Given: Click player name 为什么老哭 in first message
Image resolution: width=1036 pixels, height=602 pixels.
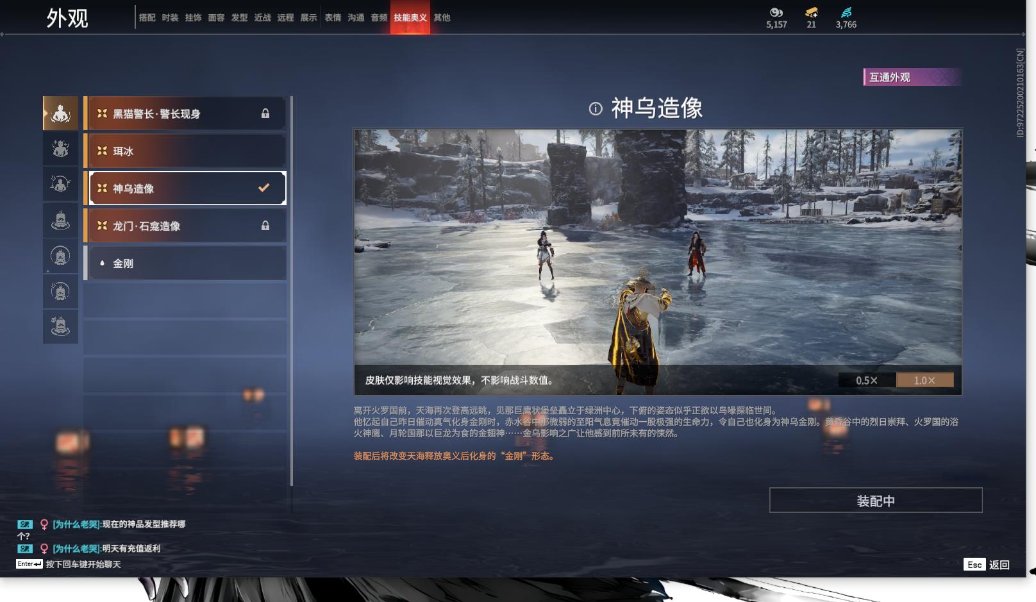Looking at the screenshot, I should 76,524.
